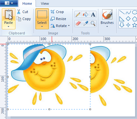
Task: Click the selection's right-middle resize handle
Action: (90, 77)
